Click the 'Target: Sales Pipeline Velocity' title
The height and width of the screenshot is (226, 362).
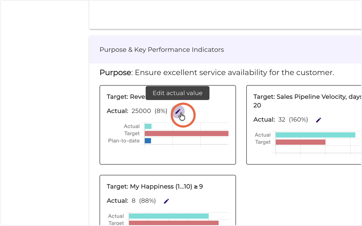(307, 101)
